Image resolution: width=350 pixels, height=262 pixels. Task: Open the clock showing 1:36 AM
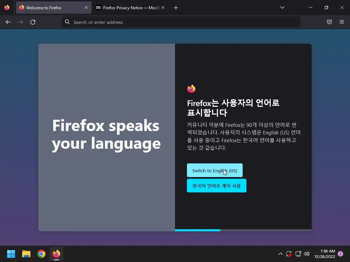pyautogui.click(x=325, y=254)
